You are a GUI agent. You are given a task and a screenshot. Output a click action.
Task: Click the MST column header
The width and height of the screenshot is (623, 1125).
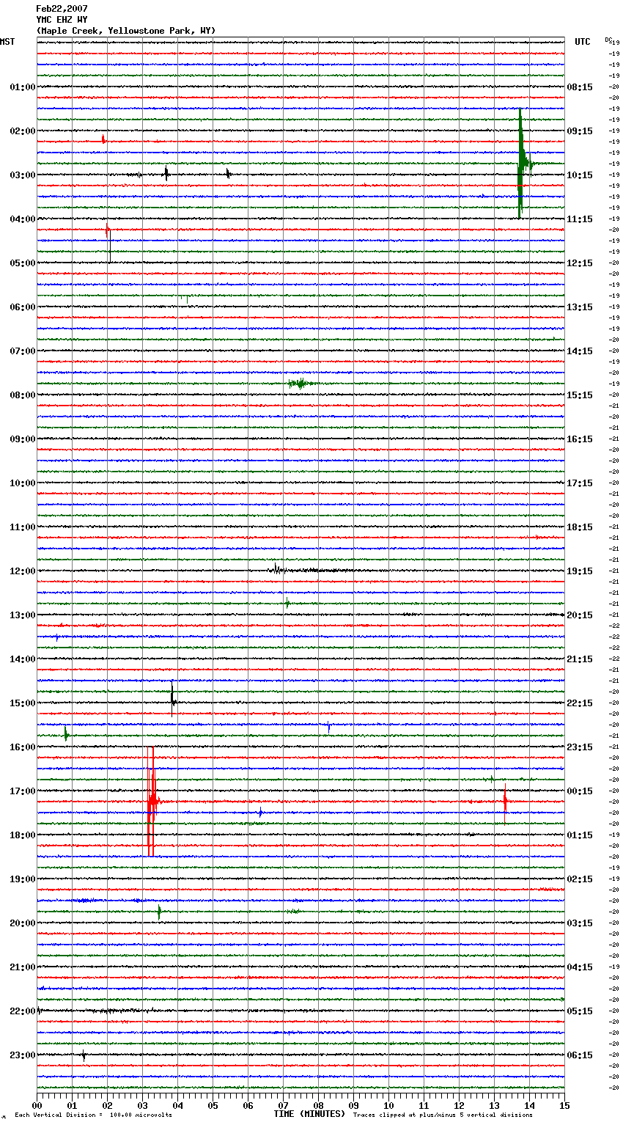coord(7,42)
